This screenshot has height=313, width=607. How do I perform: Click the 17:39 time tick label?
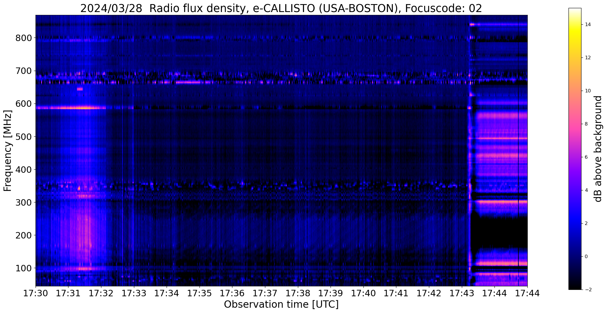331,293
